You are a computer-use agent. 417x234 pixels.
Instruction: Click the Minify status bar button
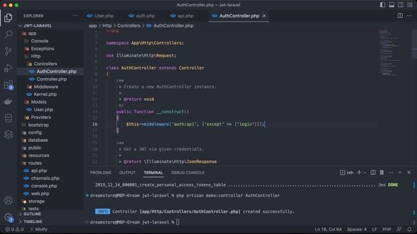tap(38, 229)
